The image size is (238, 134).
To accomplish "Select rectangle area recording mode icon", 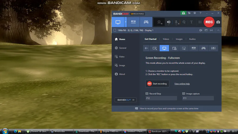I will tap(154, 48).
